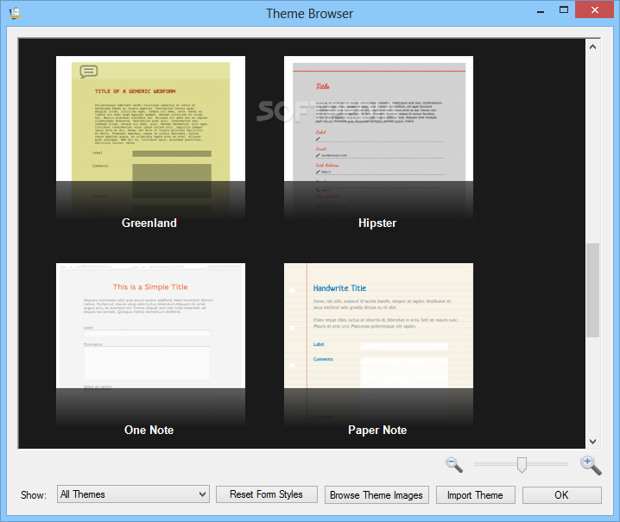The width and height of the screenshot is (620, 522).
Task: Click the vertical scrollbar thumb
Action: coord(592,290)
